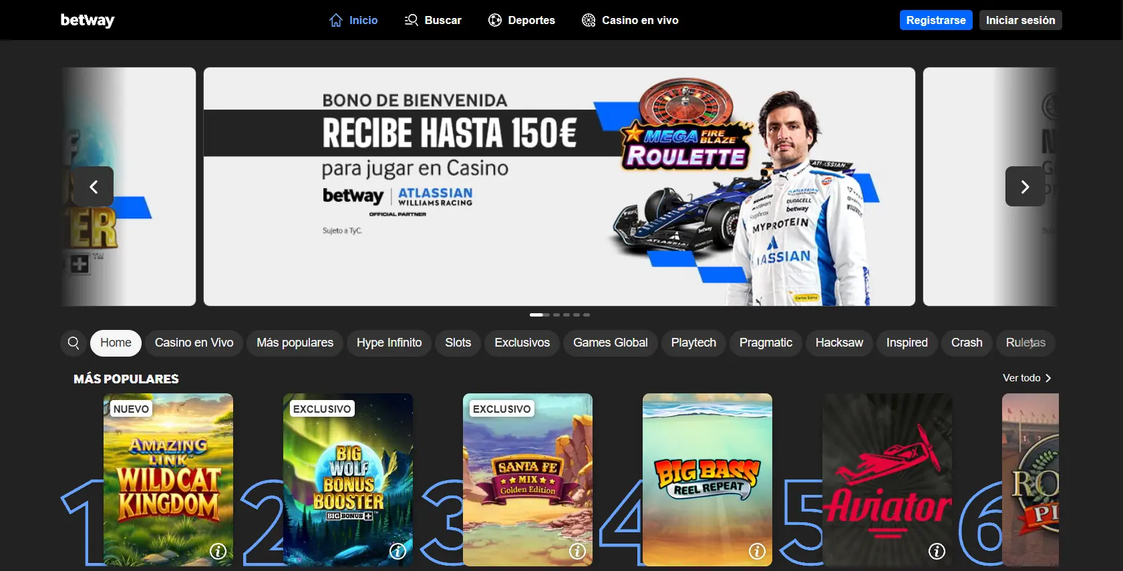
Task: Open the Bono de Bienvenida promotional banner
Action: [559, 186]
